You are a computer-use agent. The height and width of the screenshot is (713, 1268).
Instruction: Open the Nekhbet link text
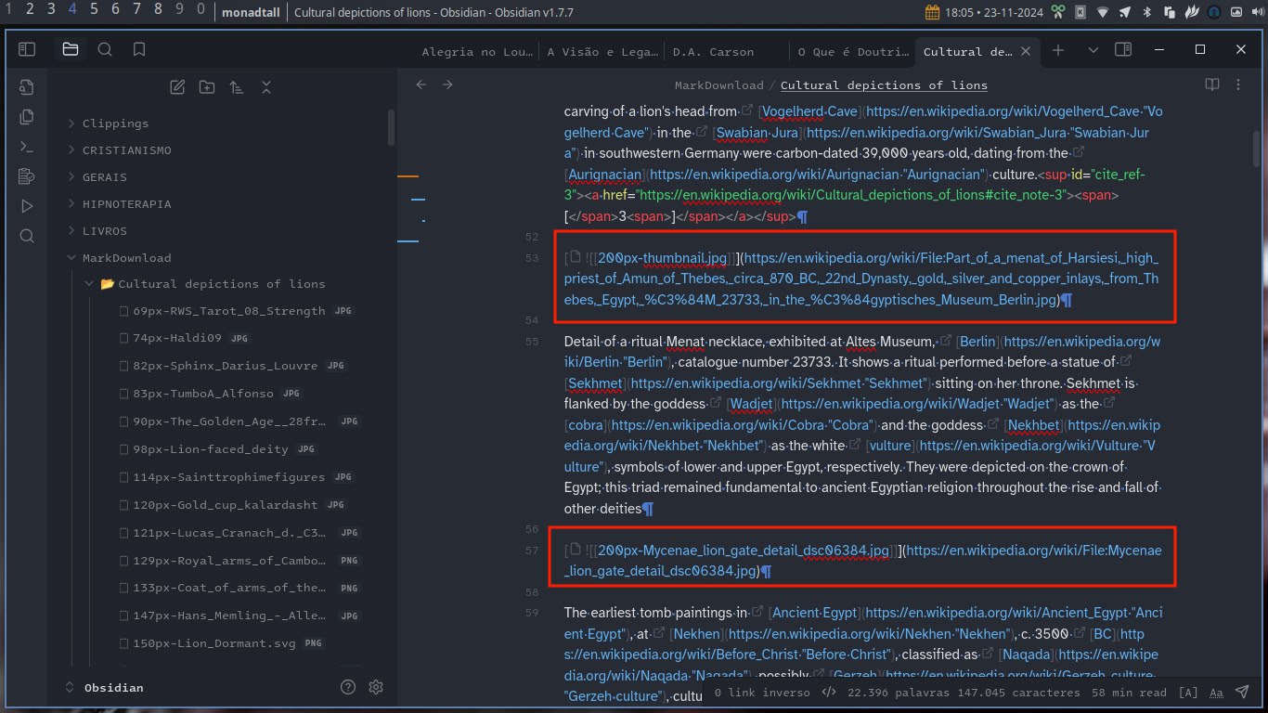(1033, 424)
